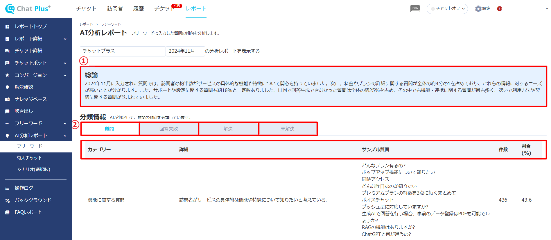Click the バックグラウンド search icon
The width and height of the screenshot is (551, 240).
coord(7,200)
